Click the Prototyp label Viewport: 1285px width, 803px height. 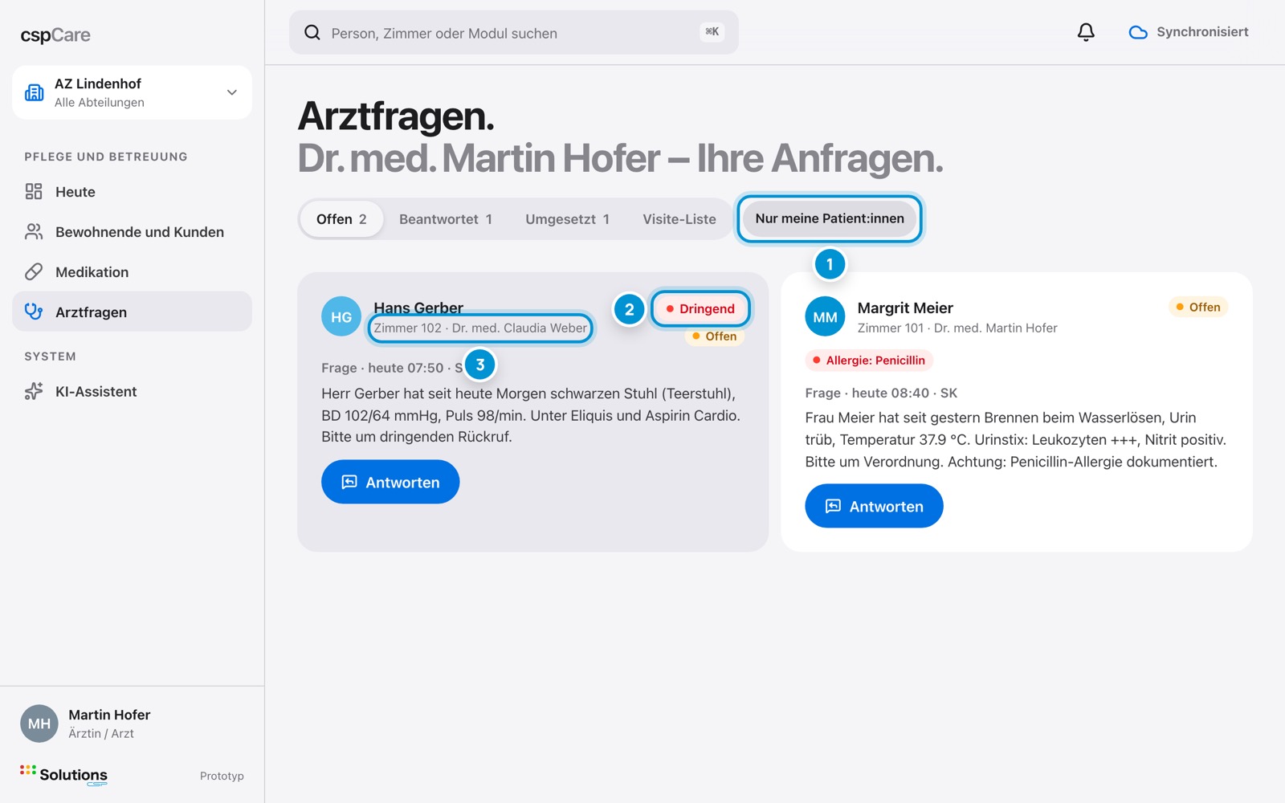[222, 776]
